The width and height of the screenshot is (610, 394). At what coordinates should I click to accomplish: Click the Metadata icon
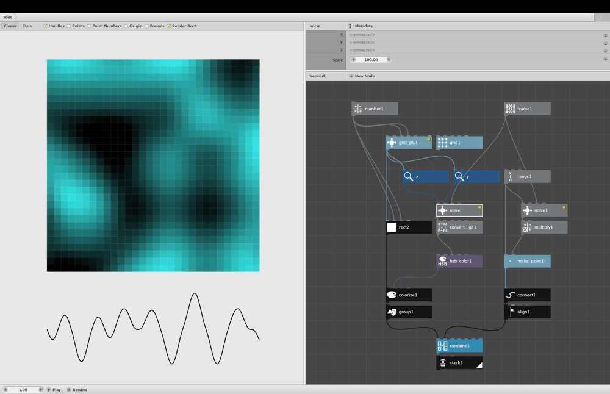[351, 26]
